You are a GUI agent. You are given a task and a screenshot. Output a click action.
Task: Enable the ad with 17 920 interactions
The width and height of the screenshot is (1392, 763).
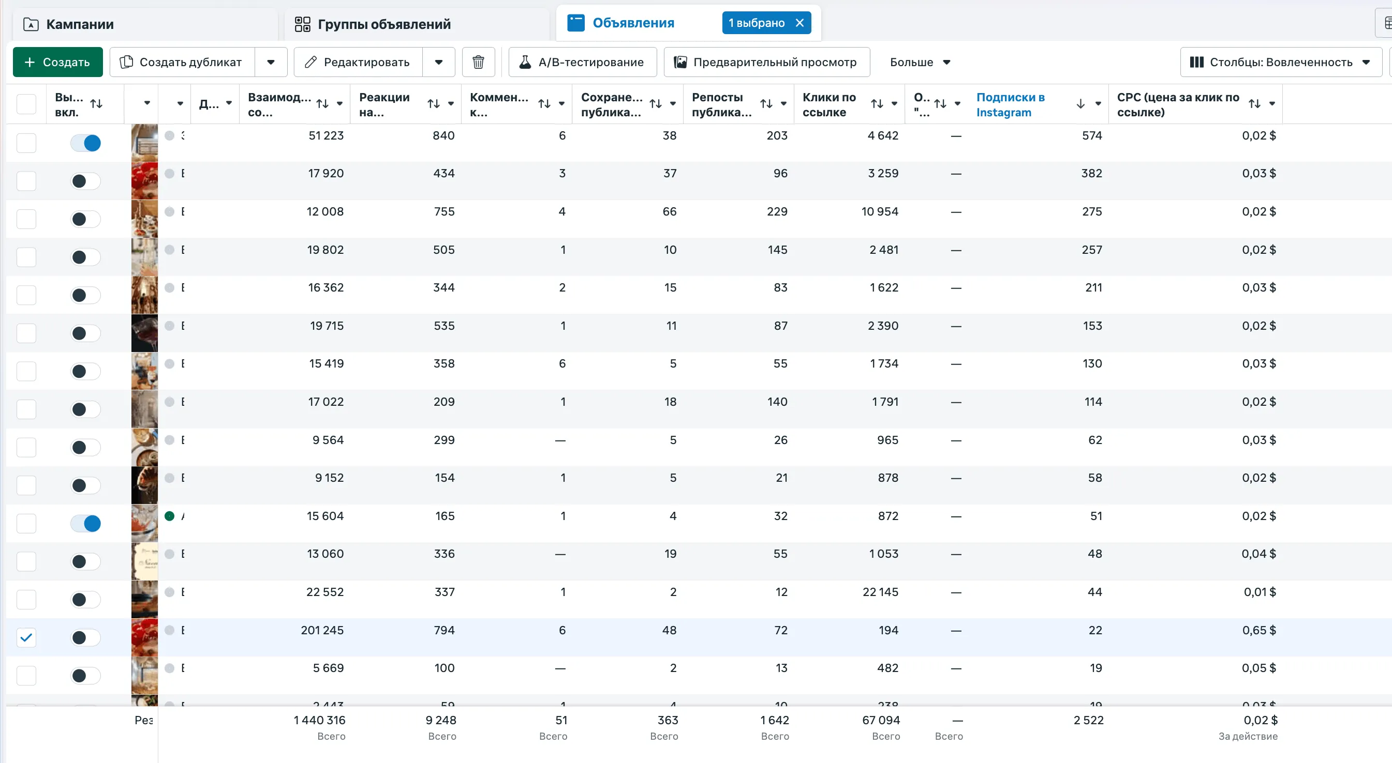tap(85, 181)
